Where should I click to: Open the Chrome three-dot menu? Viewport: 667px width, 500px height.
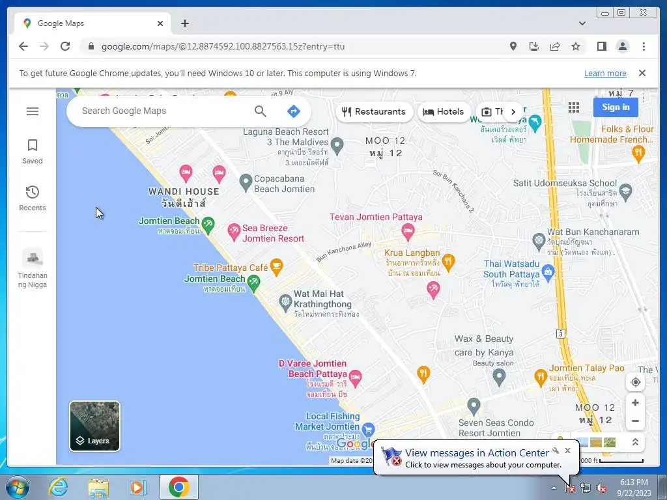click(644, 46)
